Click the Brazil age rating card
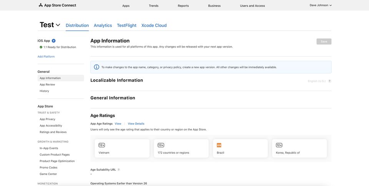The image size is (369, 186). pos(240,148)
